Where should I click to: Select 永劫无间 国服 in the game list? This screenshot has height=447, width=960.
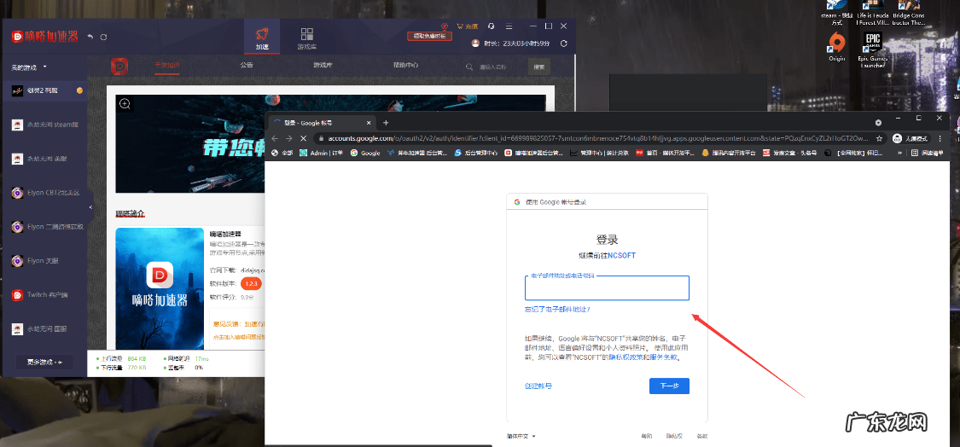(44, 328)
